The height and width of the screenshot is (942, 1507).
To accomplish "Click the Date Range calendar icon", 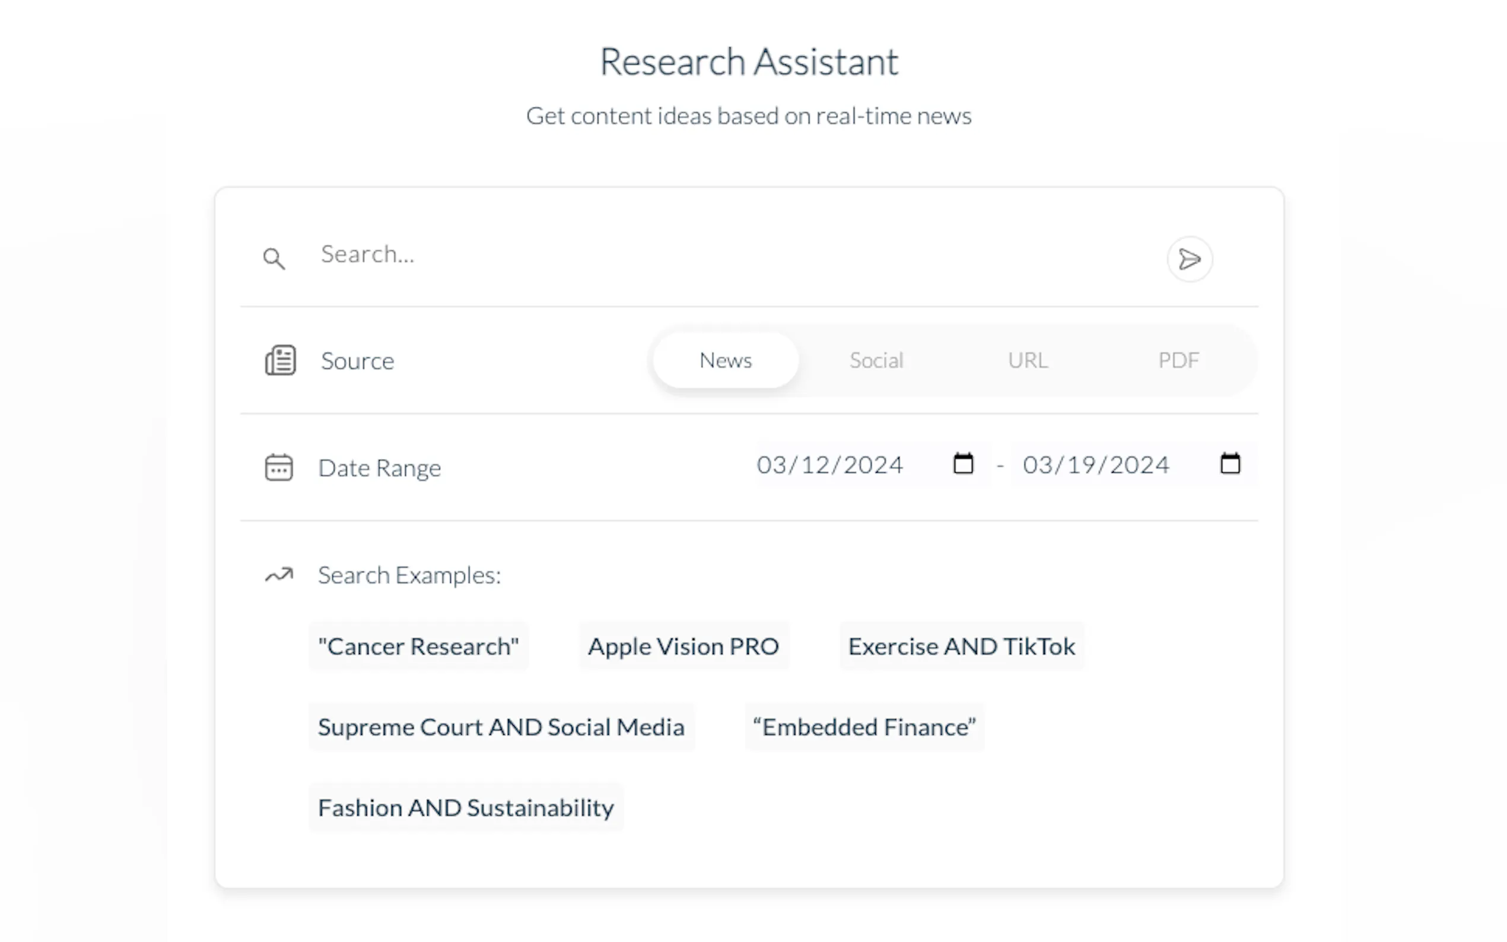I will click(x=278, y=467).
